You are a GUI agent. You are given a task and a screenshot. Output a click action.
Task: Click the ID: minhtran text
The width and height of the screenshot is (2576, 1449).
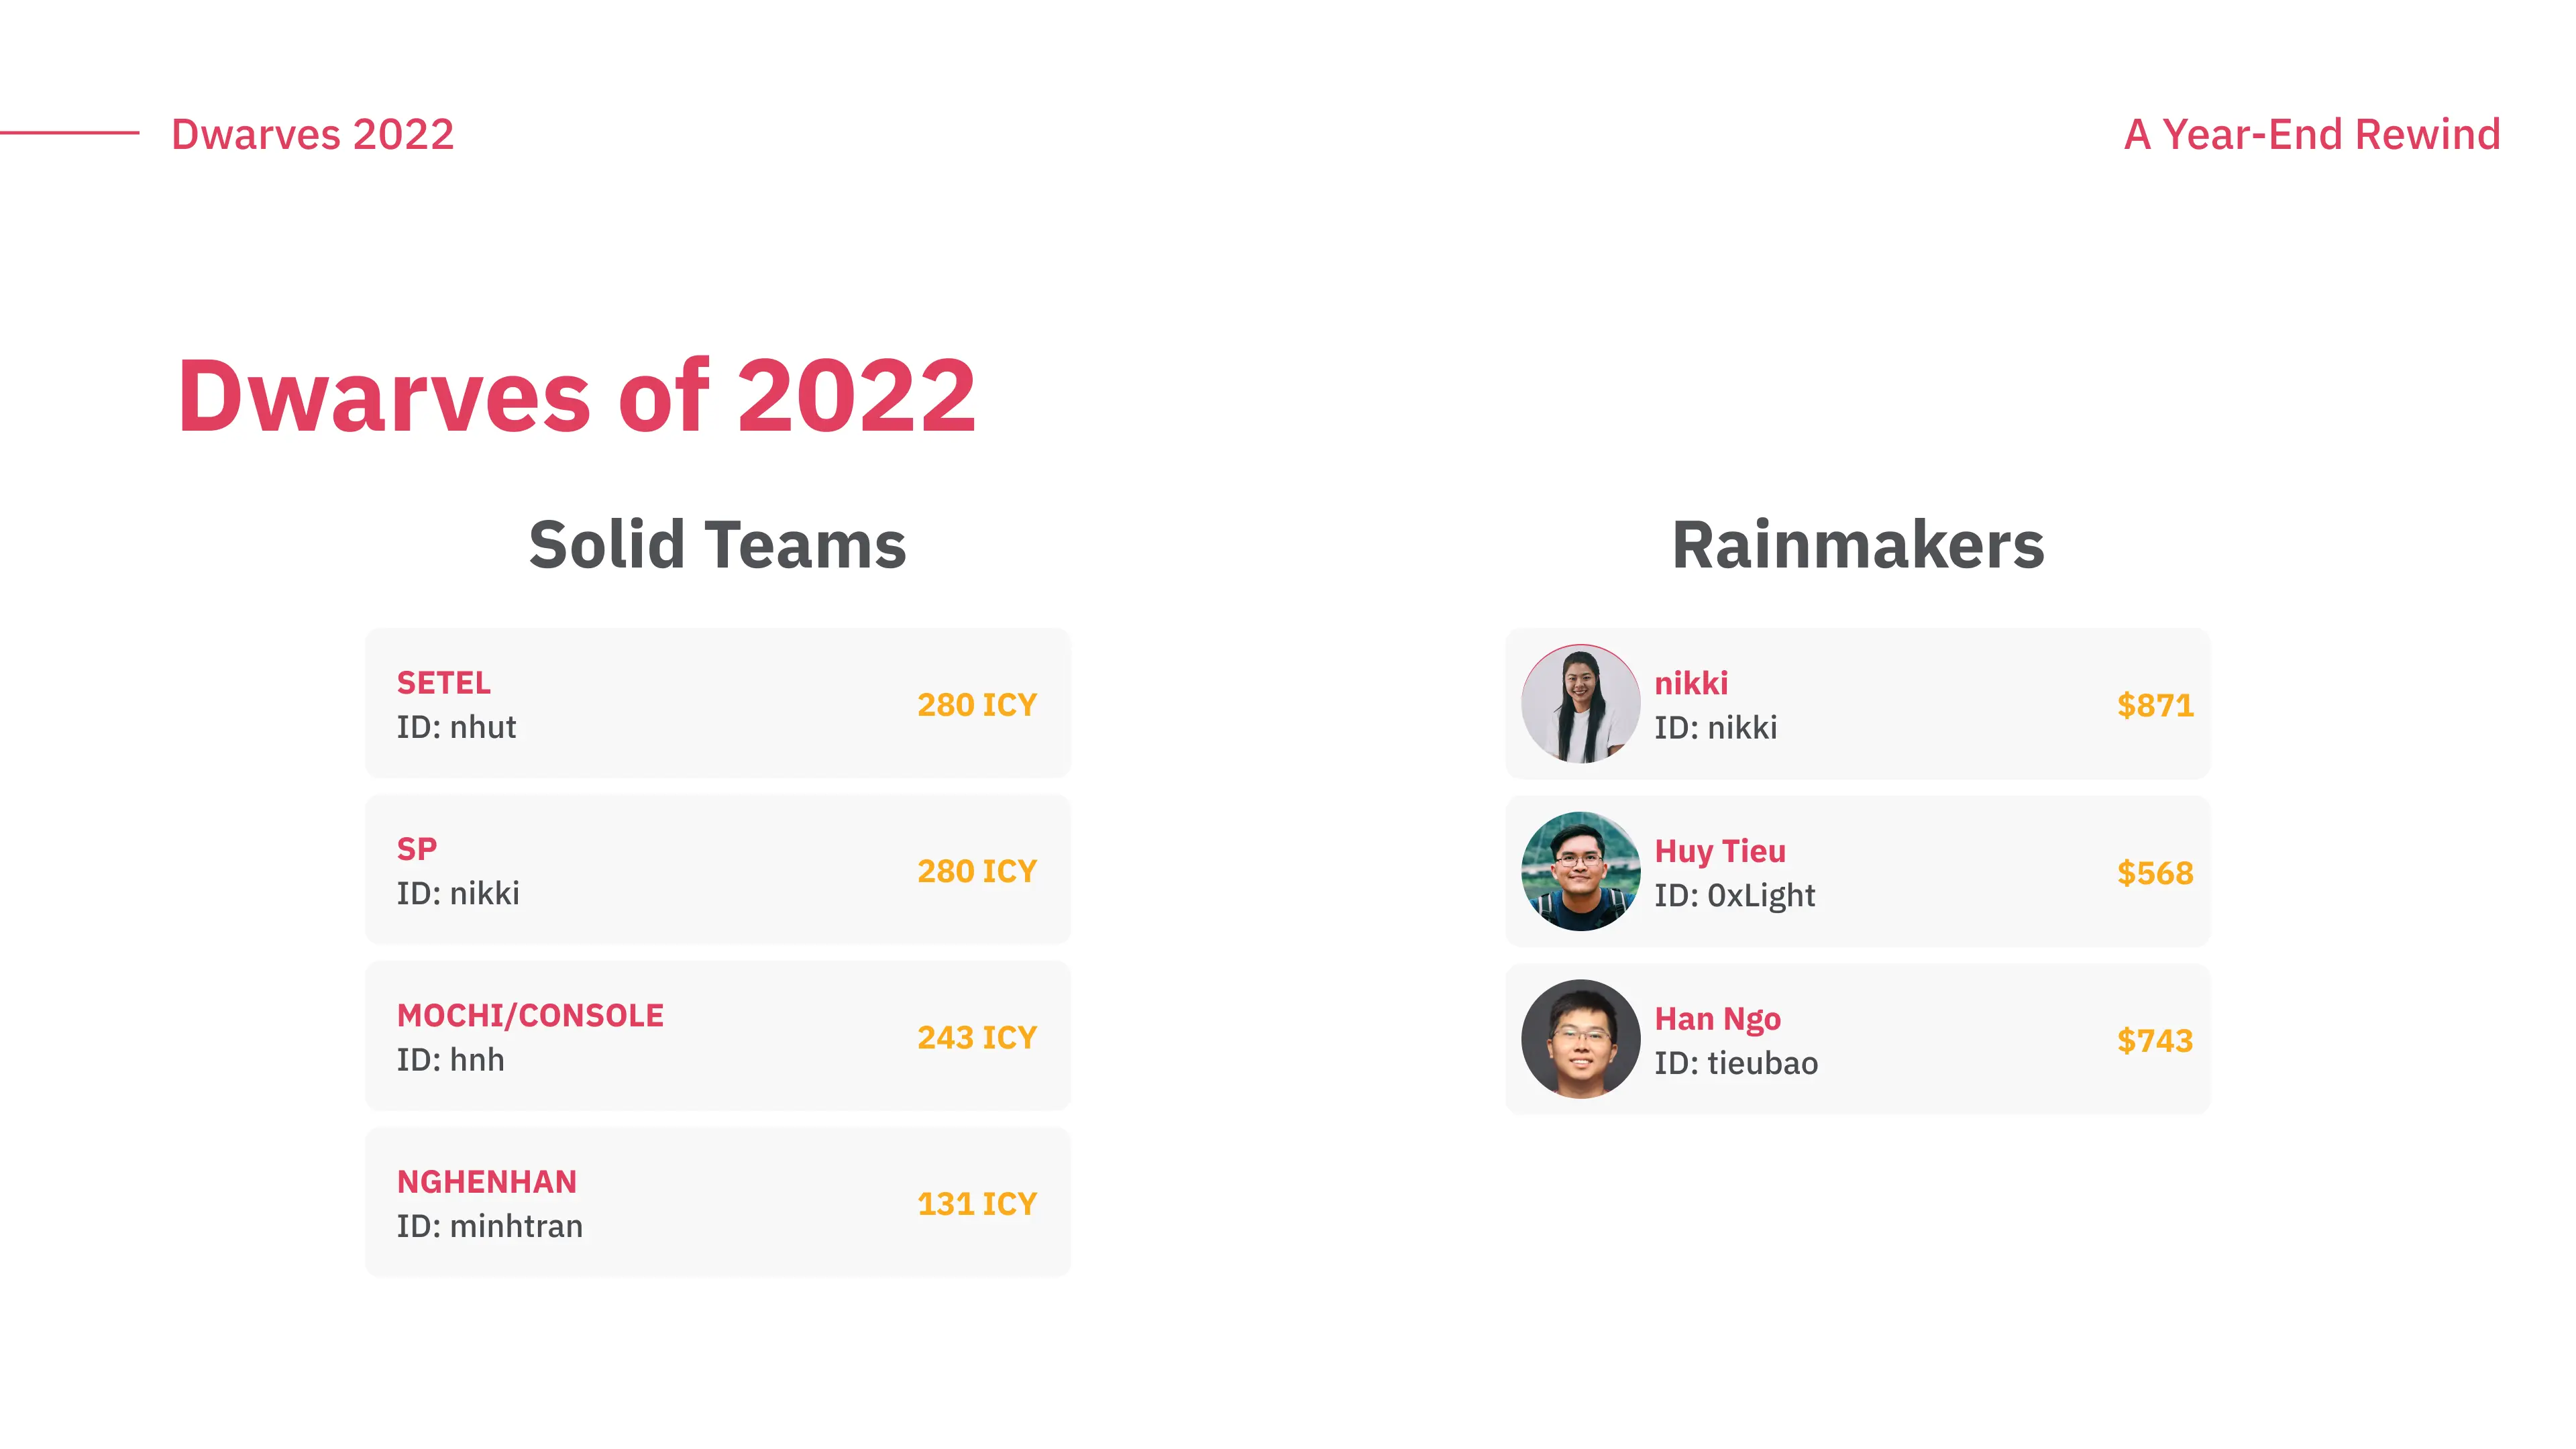pyautogui.click(x=490, y=1226)
